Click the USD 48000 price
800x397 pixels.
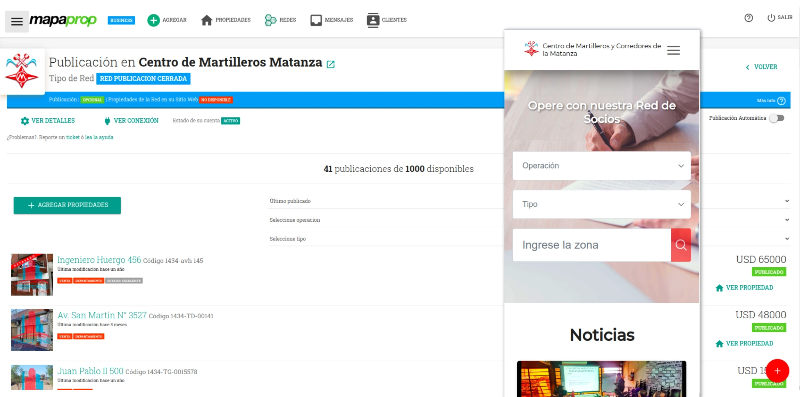pos(761,315)
